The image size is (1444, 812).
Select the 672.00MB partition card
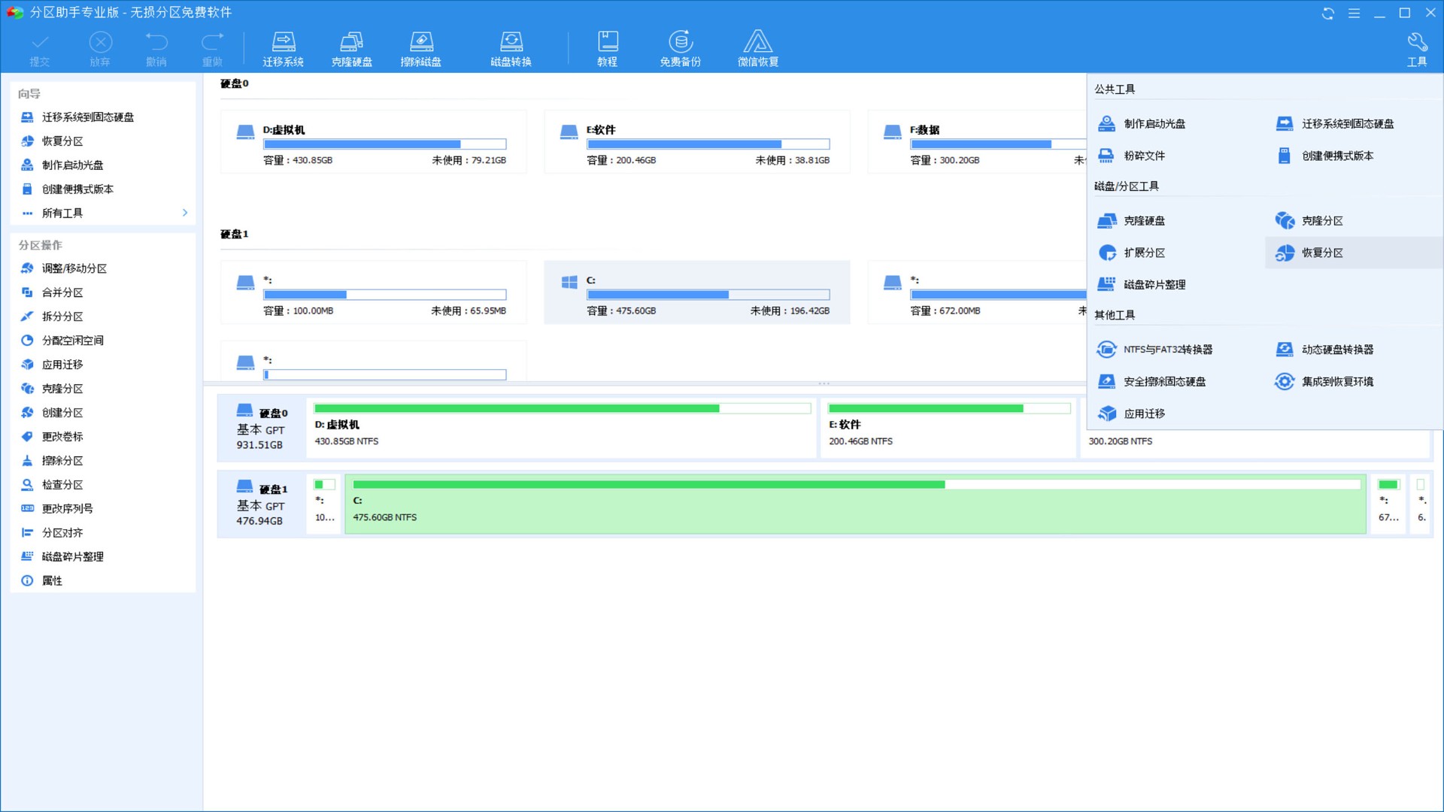(977, 292)
